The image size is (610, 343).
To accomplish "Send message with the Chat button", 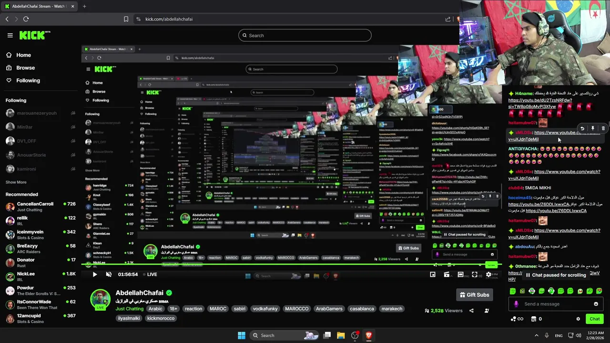I will 594,319.
